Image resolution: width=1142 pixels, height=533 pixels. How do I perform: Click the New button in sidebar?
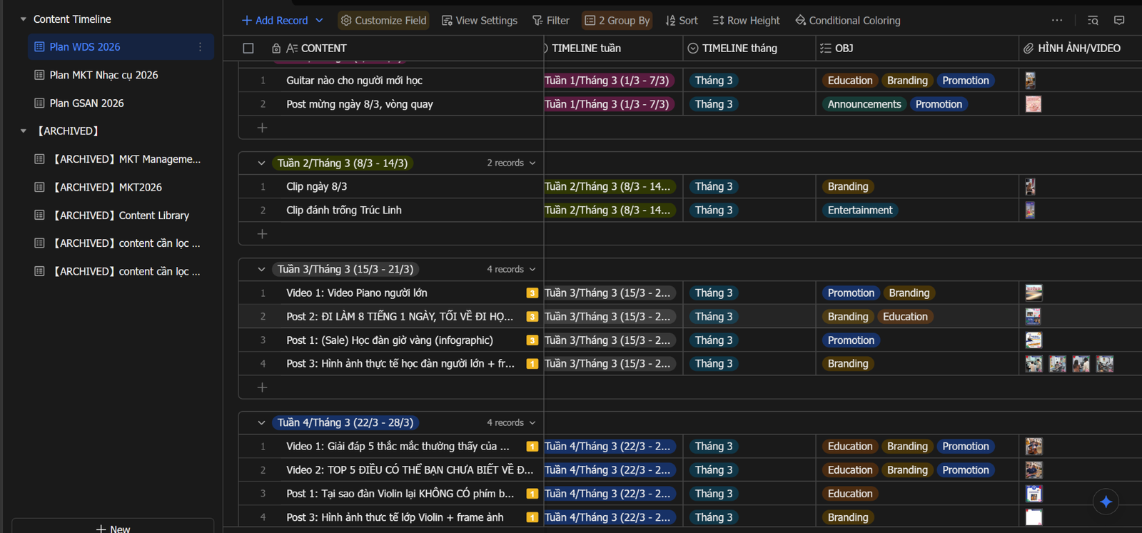(113, 528)
